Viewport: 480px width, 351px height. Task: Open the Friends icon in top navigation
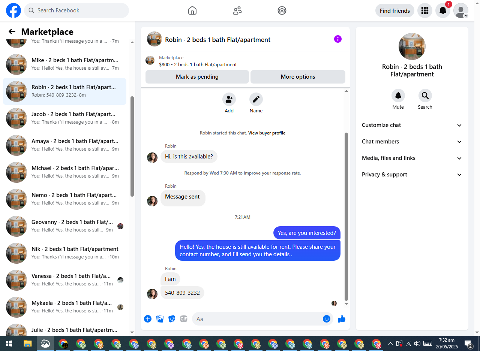237,10
